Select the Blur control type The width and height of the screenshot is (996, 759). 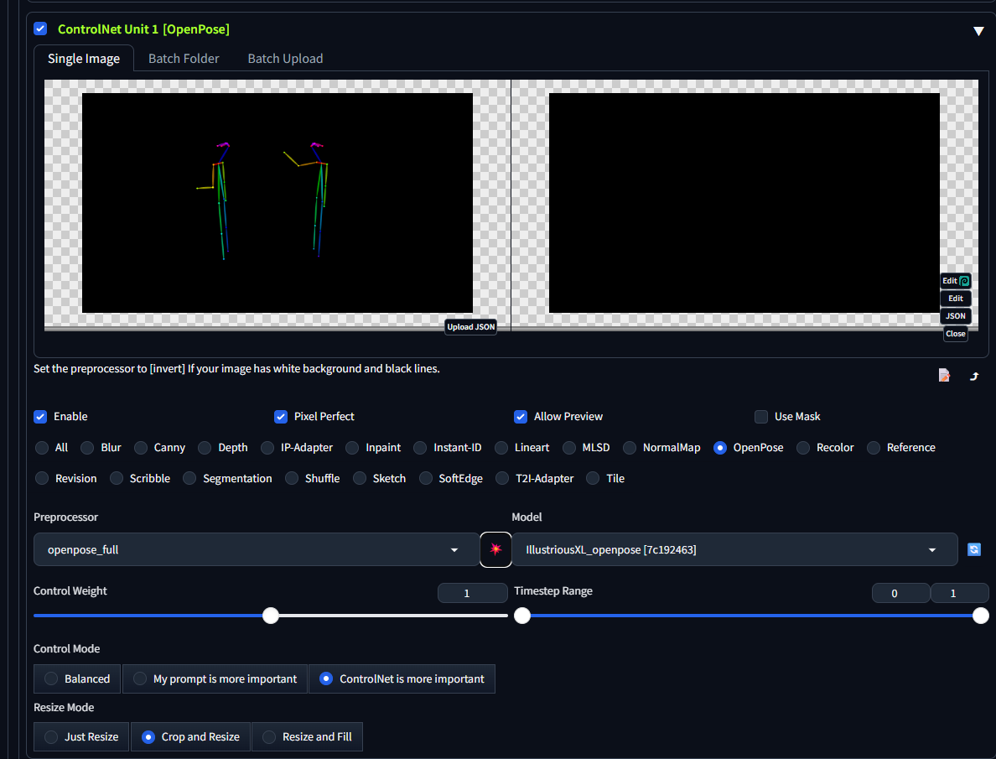tap(101, 448)
